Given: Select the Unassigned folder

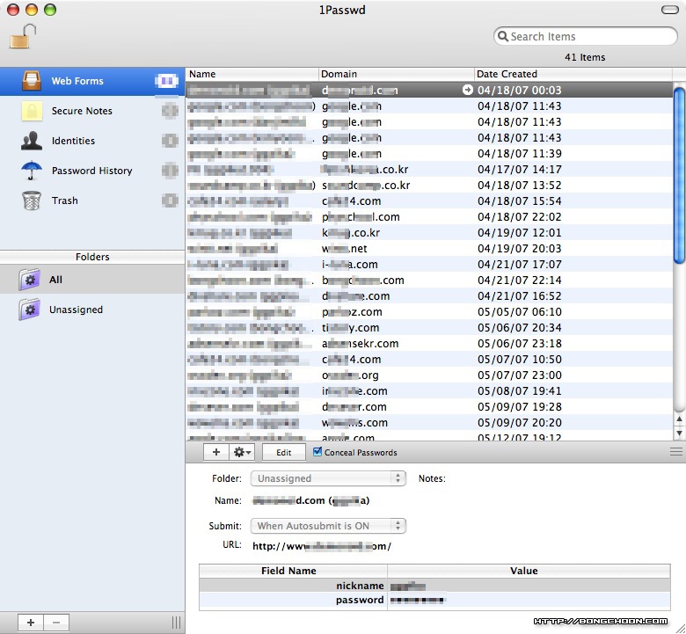Looking at the screenshot, I should click(x=92, y=310).
